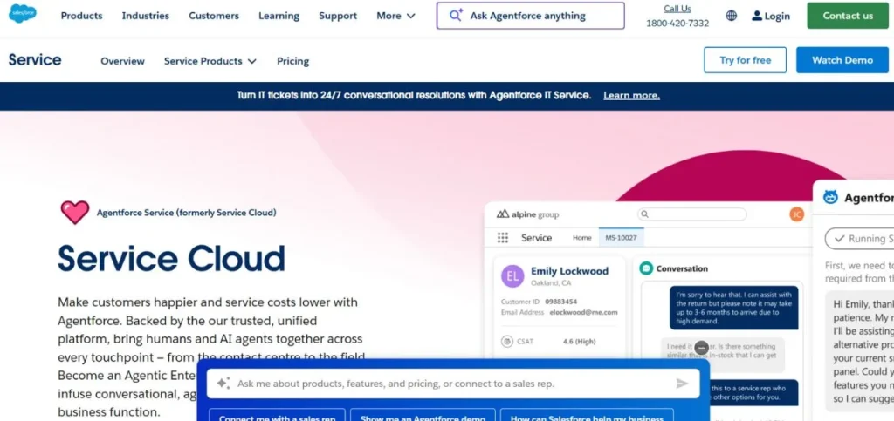Click the Emily Lockwood name
Viewport: 894px width, 421px height.
(569, 271)
